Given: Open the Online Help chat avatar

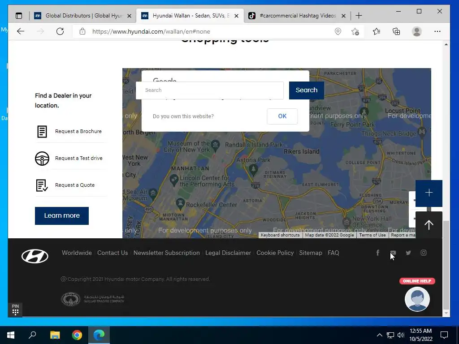Looking at the screenshot, I should pyautogui.click(x=417, y=299).
